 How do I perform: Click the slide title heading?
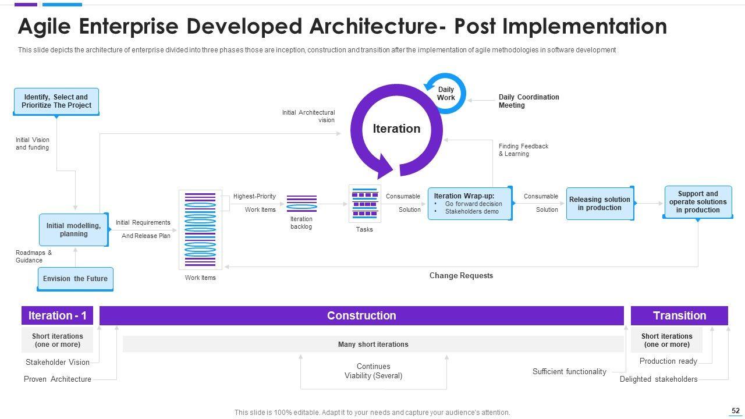[342, 27]
